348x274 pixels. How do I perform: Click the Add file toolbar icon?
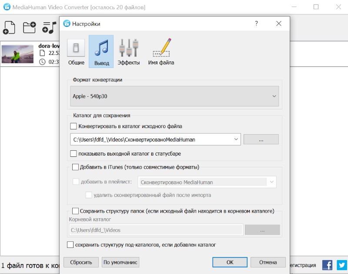point(9,27)
